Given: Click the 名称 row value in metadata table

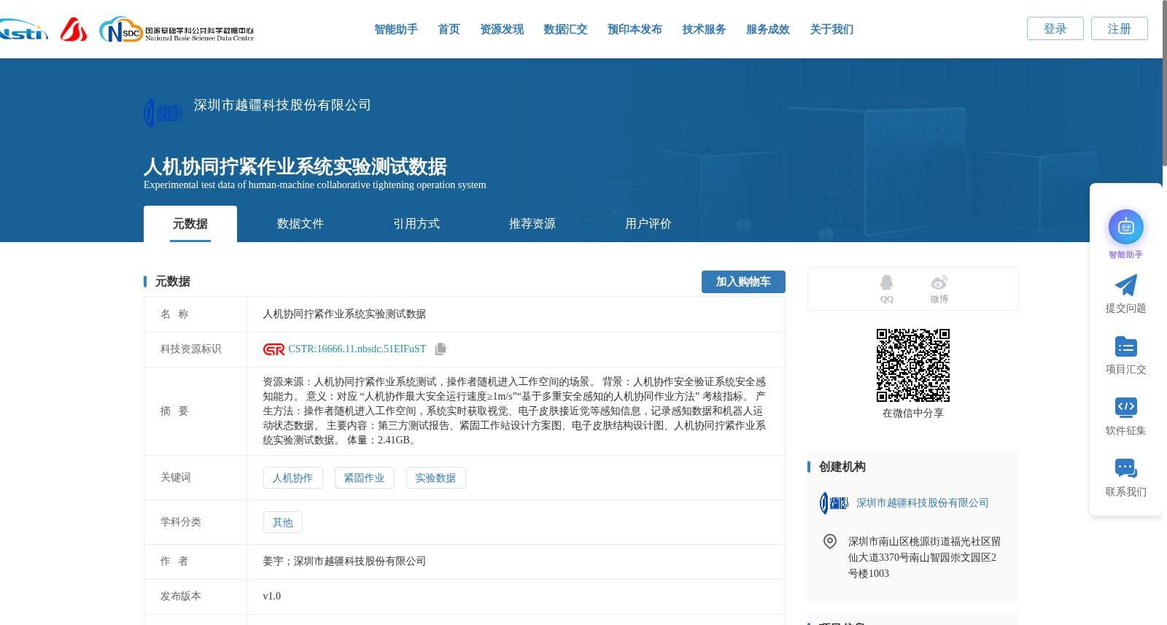Looking at the screenshot, I should (x=344, y=314).
